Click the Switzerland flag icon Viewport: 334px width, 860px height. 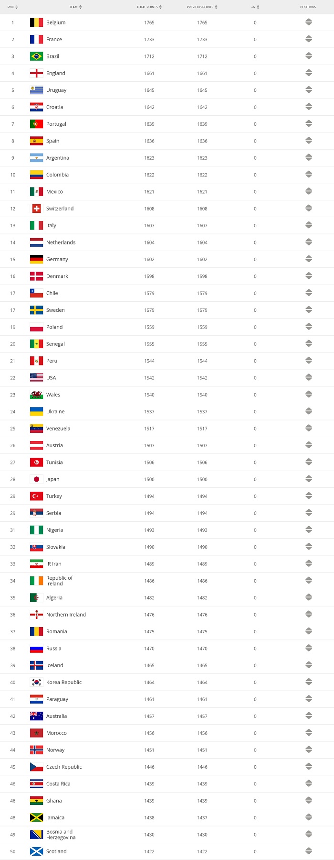36,209
